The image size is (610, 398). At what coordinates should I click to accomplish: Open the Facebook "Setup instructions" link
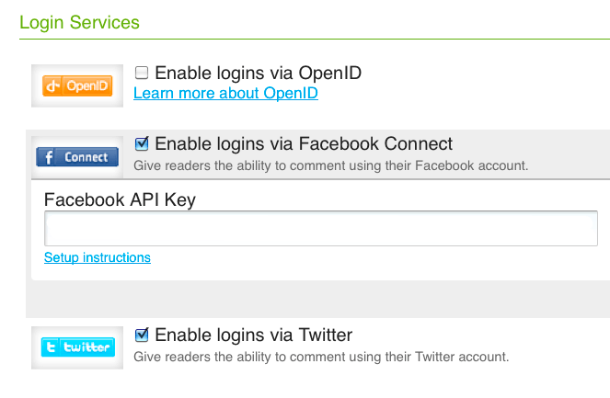tap(97, 257)
